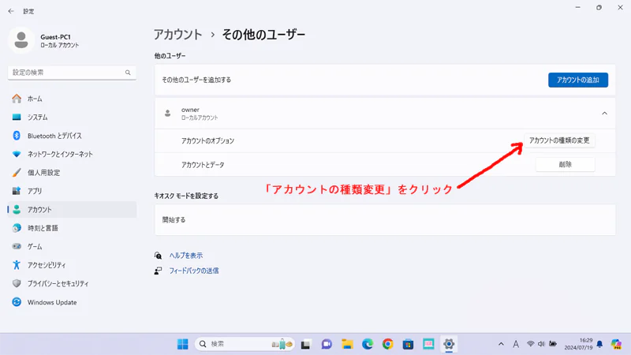Viewport: 631px width, 355px height.
Task: Open 個人用設定 category
Action: coord(72,173)
